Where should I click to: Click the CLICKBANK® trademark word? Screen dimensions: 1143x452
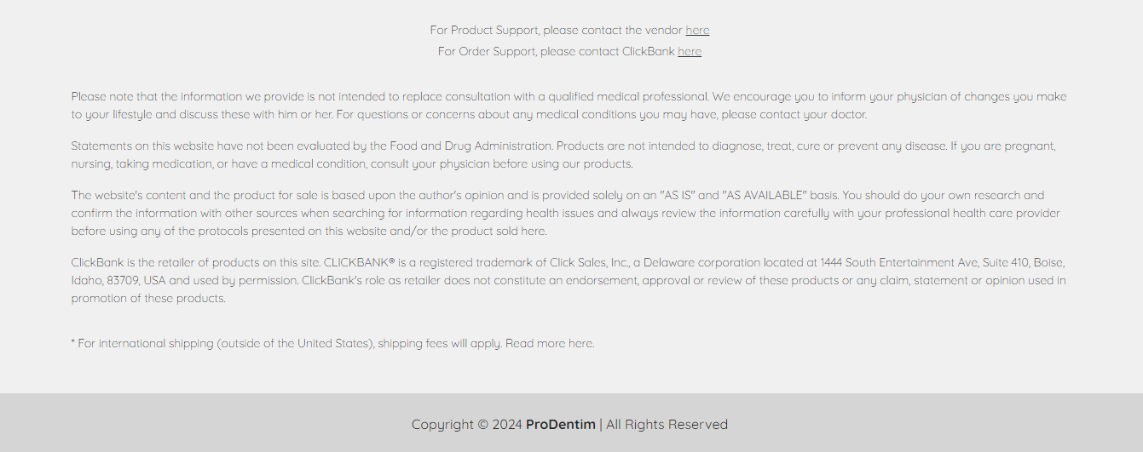click(x=360, y=262)
